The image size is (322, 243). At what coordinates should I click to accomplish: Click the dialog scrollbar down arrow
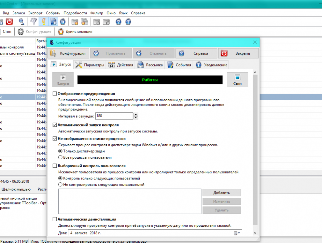tap(255, 233)
